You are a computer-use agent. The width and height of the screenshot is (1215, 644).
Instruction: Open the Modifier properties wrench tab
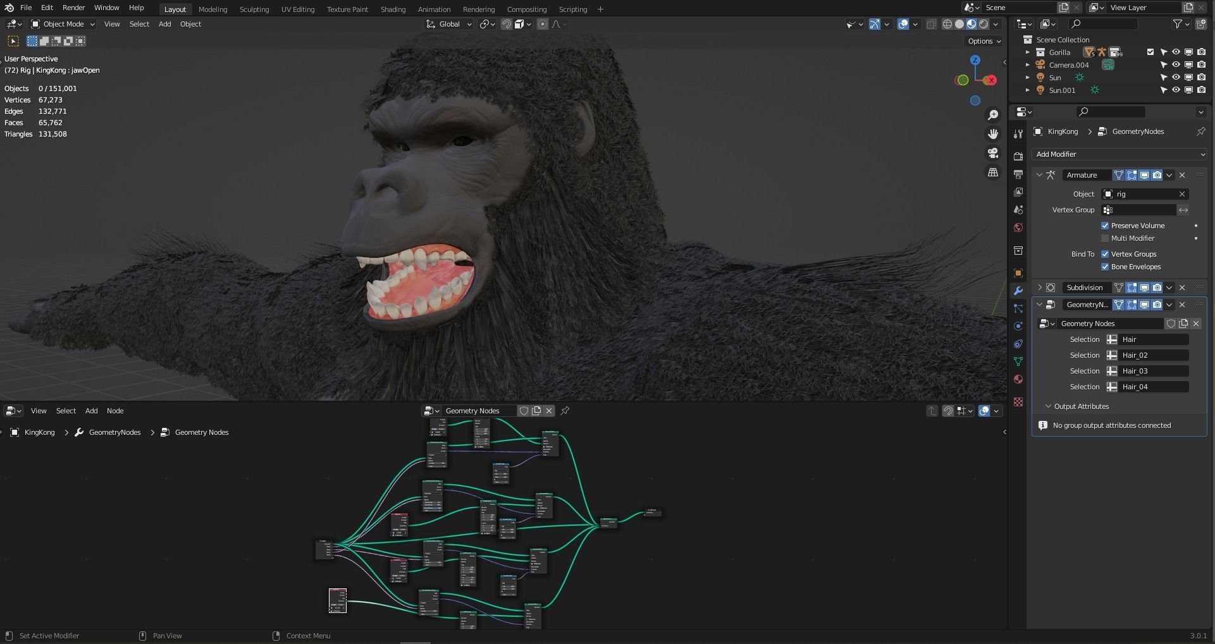coord(1018,291)
